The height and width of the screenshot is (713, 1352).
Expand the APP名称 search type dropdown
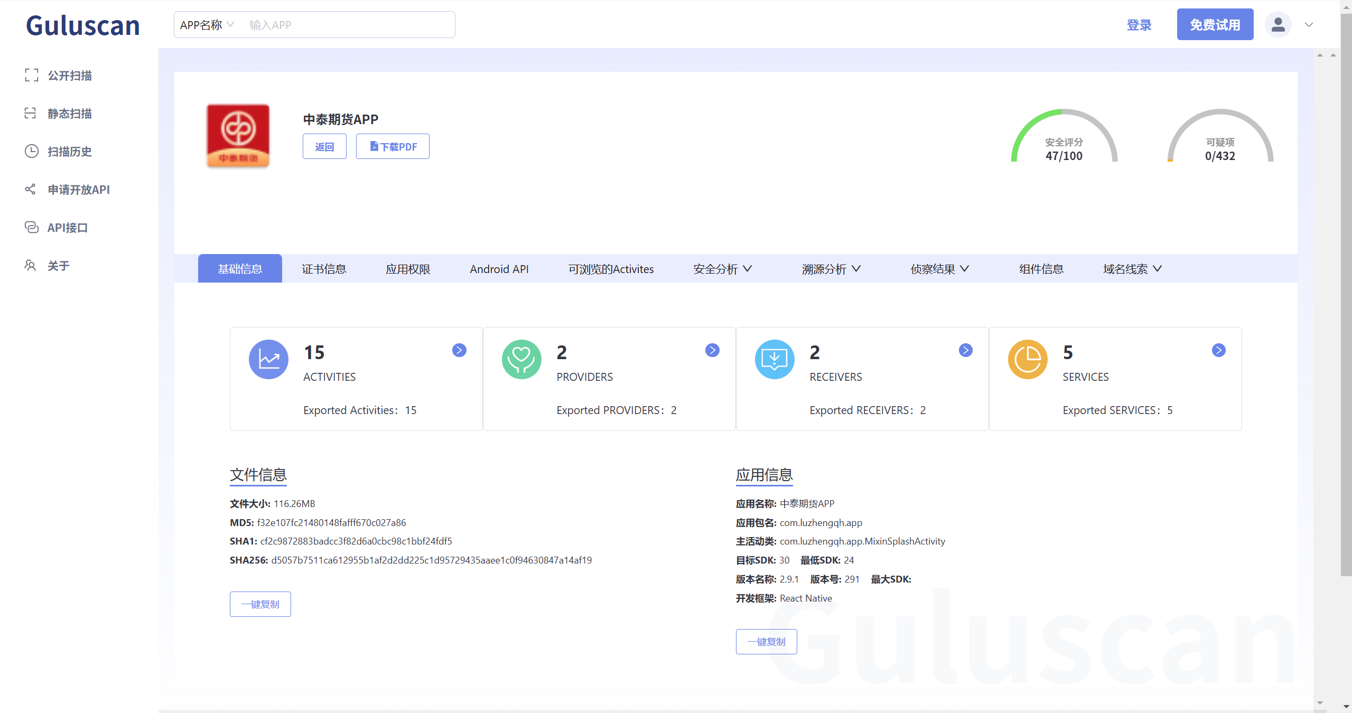207,25
